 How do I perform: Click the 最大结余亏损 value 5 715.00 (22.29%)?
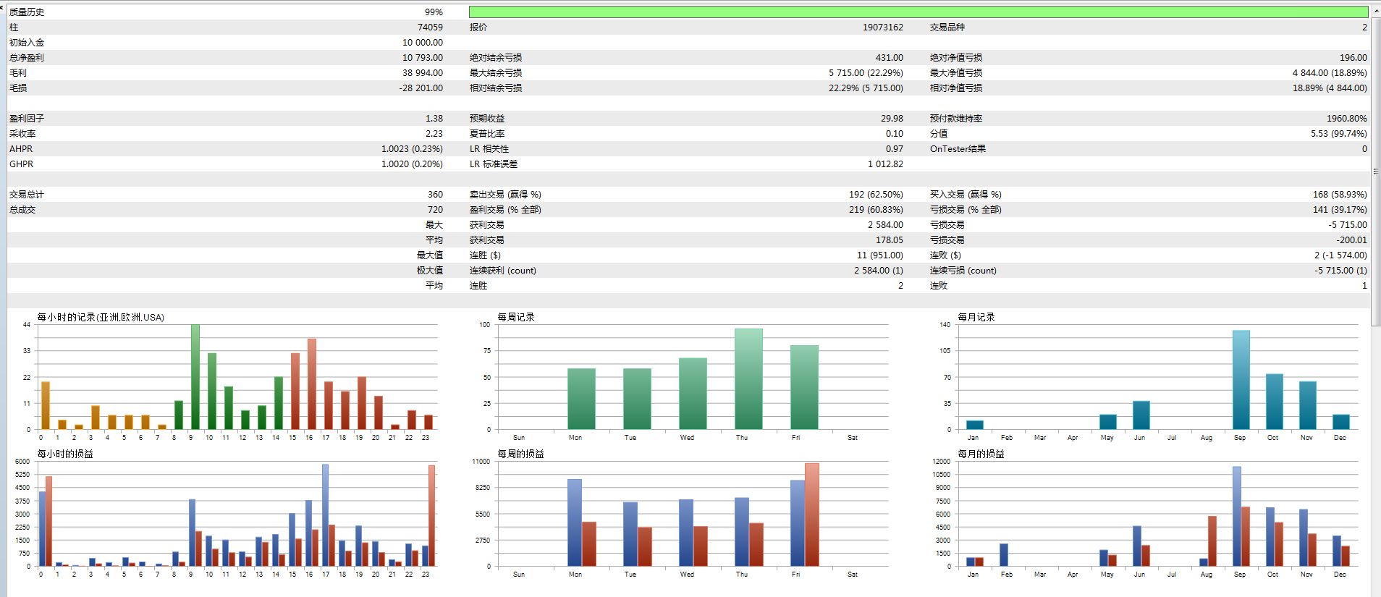pyautogui.click(x=866, y=73)
